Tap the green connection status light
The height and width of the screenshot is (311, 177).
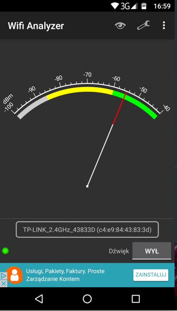click(x=5, y=251)
